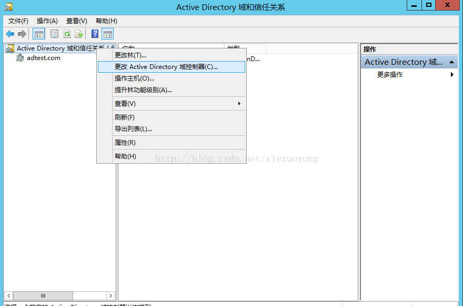
Task: Click the Properties toolbar icon
Action: (54, 34)
